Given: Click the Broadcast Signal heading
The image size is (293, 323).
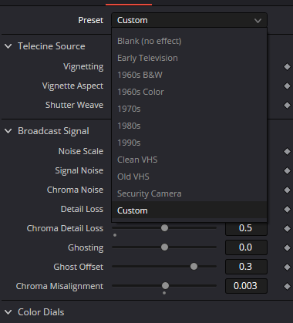Looking at the screenshot, I should coord(53,131).
